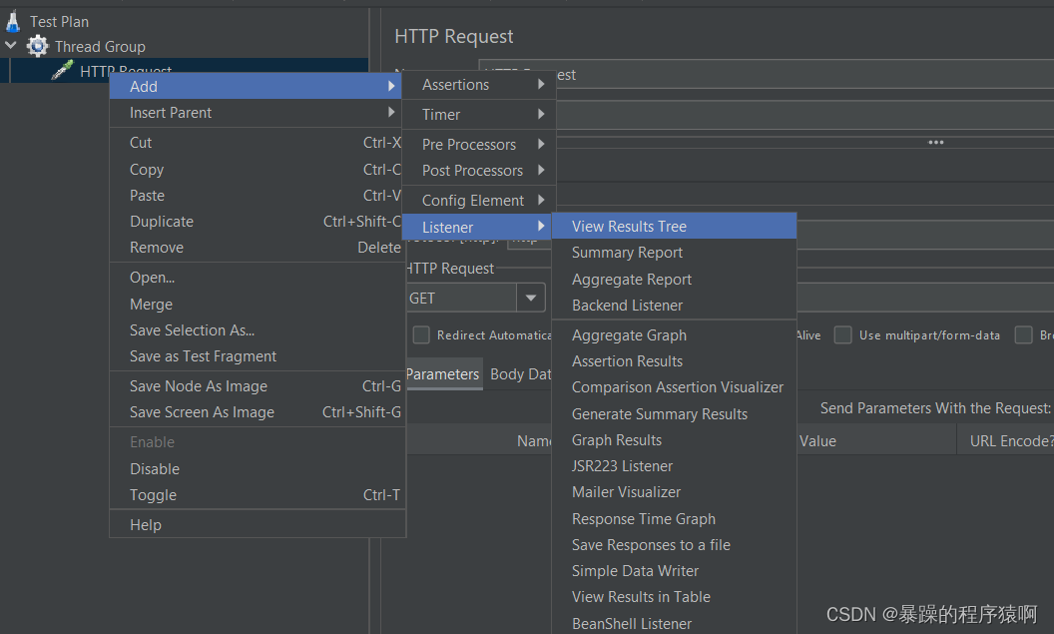Viewport: 1054px width, 634px height.
Task: Choose Toggle from the context menu
Action: [x=256, y=495]
